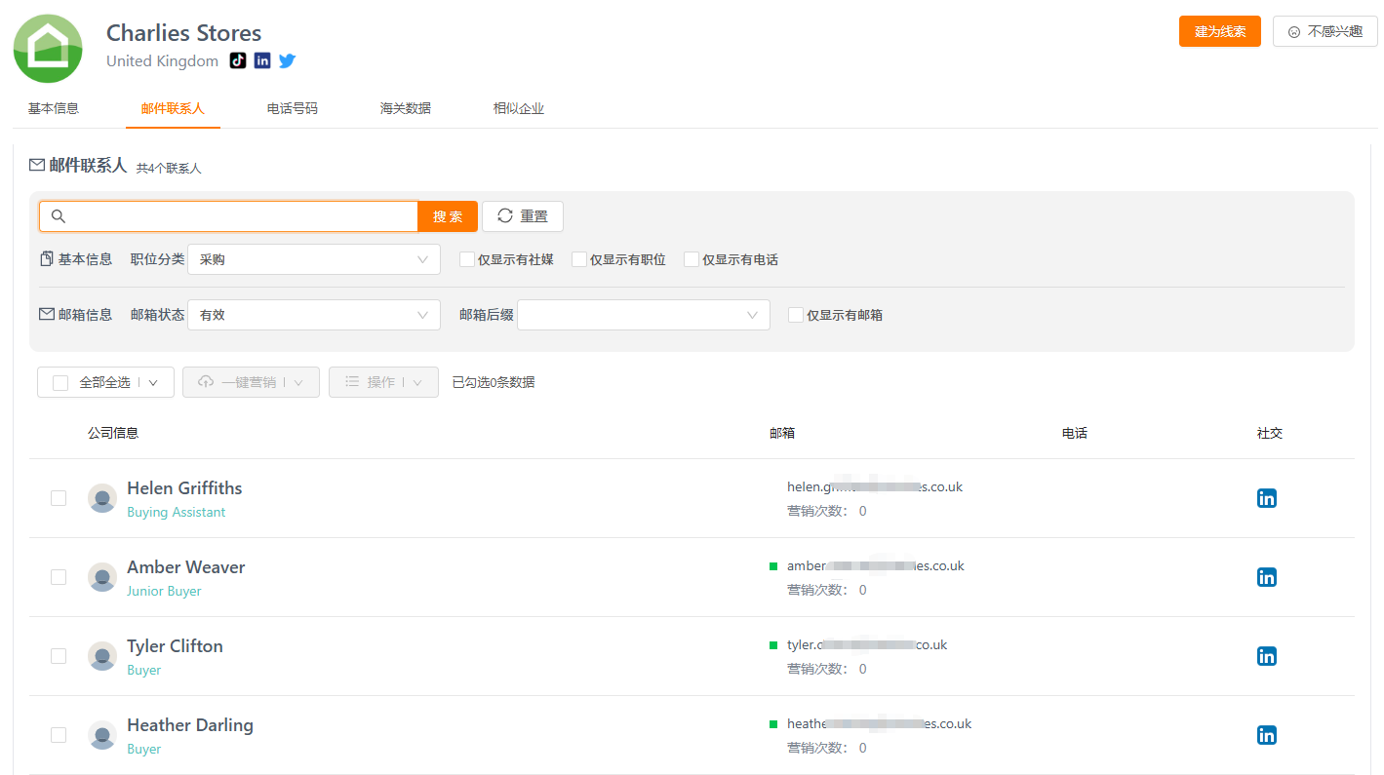Image resolution: width=1384 pixels, height=775 pixels.
Task: Open Amber Weaver's contact name link
Action: coord(186,567)
